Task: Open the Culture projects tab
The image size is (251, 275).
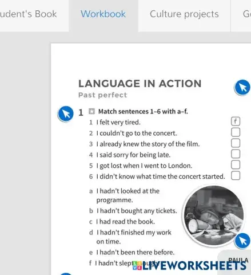Action: tap(184, 14)
